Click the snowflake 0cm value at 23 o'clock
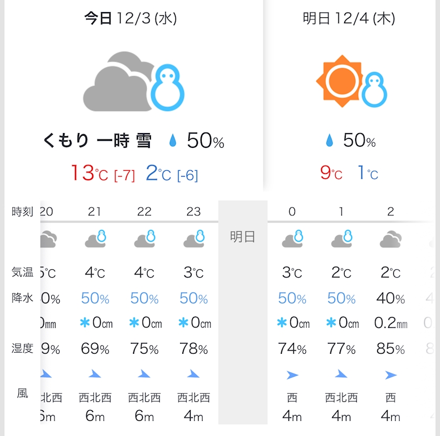Screen dimensions: 440x436 195,323
